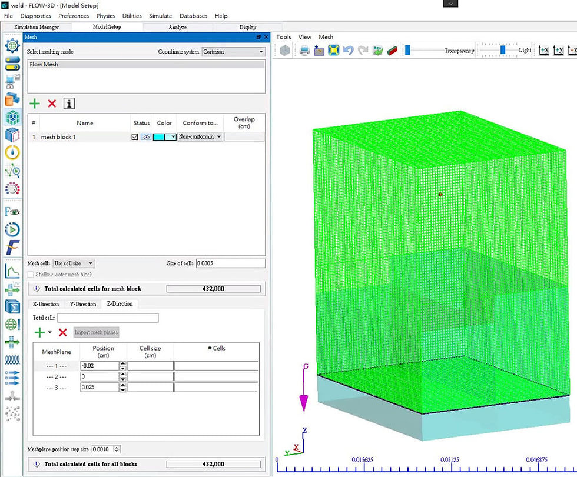
Task: Open the Boundary conditions cube icon
Action: [x=12, y=135]
